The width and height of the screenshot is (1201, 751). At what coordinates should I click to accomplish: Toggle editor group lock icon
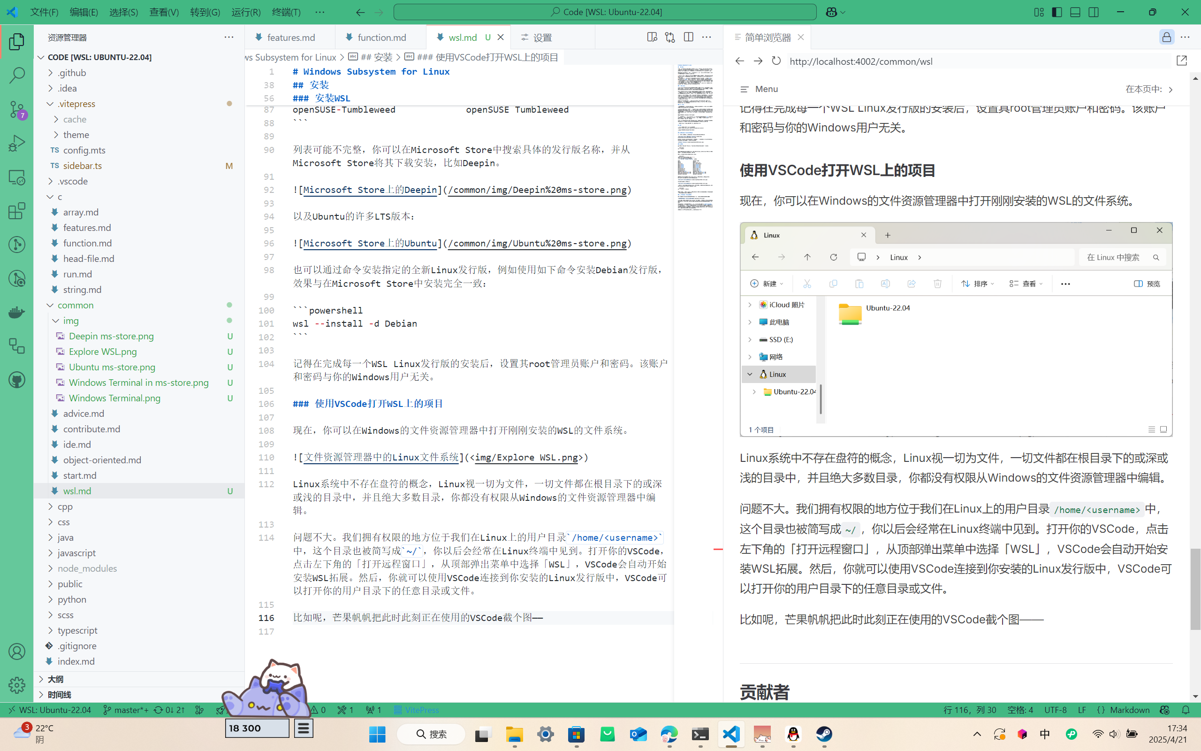point(1167,37)
